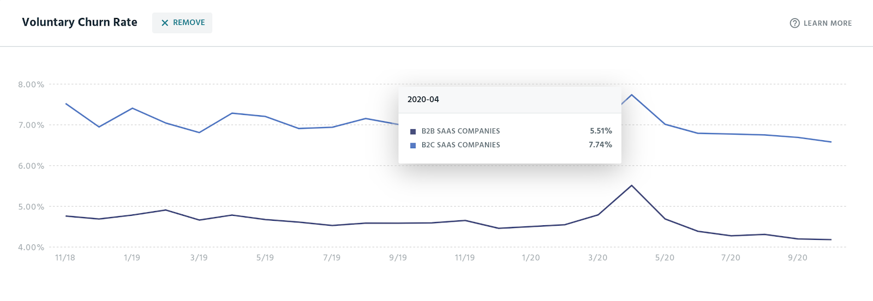The width and height of the screenshot is (873, 301).
Task: Click the 2020-04 tooltip header
Action: point(423,99)
